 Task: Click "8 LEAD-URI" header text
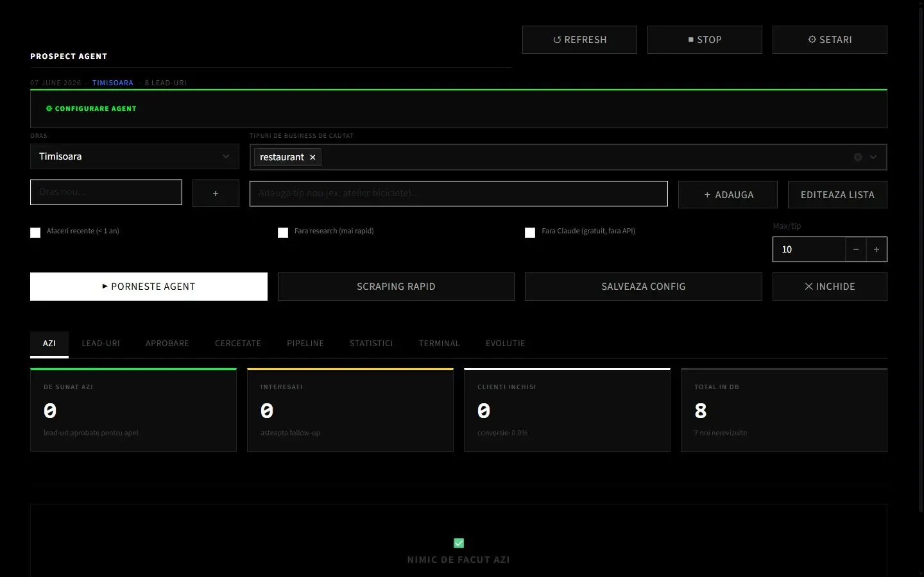[166, 83]
